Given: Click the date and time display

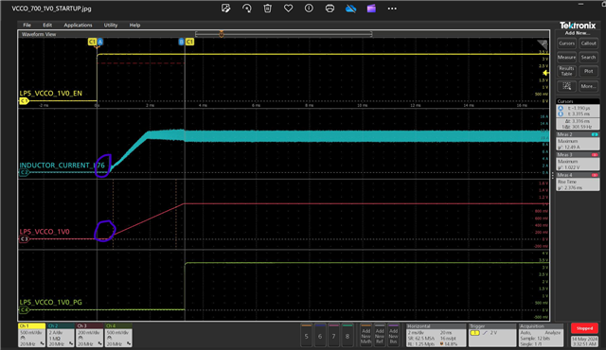Looking at the screenshot, I should point(584,341).
